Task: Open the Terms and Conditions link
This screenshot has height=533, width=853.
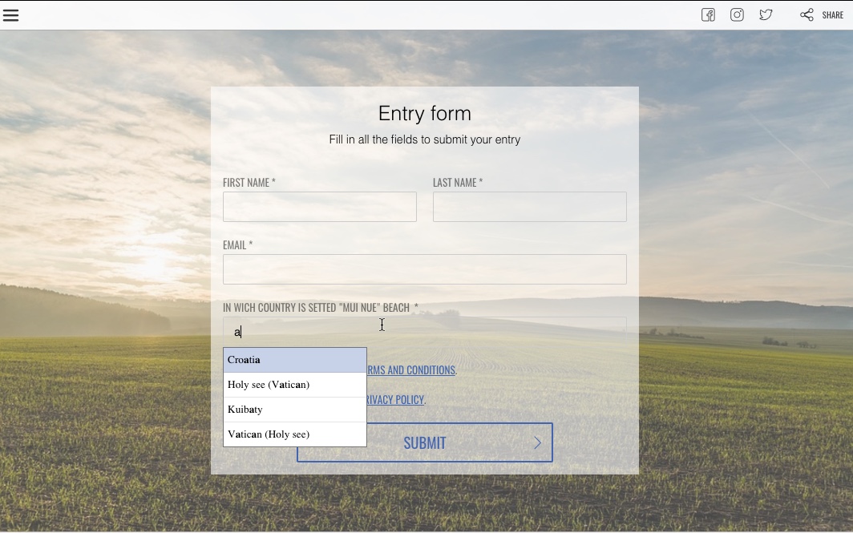Action: point(410,370)
